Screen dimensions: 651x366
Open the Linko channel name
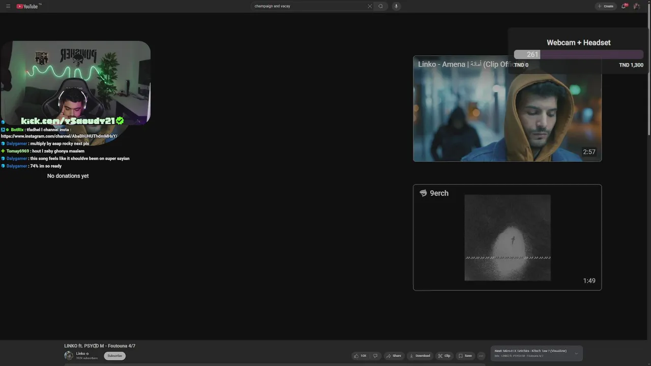pos(81,354)
